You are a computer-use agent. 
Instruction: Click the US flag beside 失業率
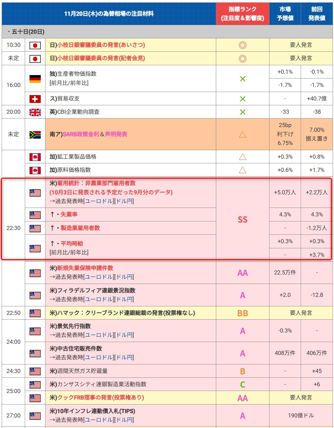click(x=35, y=215)
